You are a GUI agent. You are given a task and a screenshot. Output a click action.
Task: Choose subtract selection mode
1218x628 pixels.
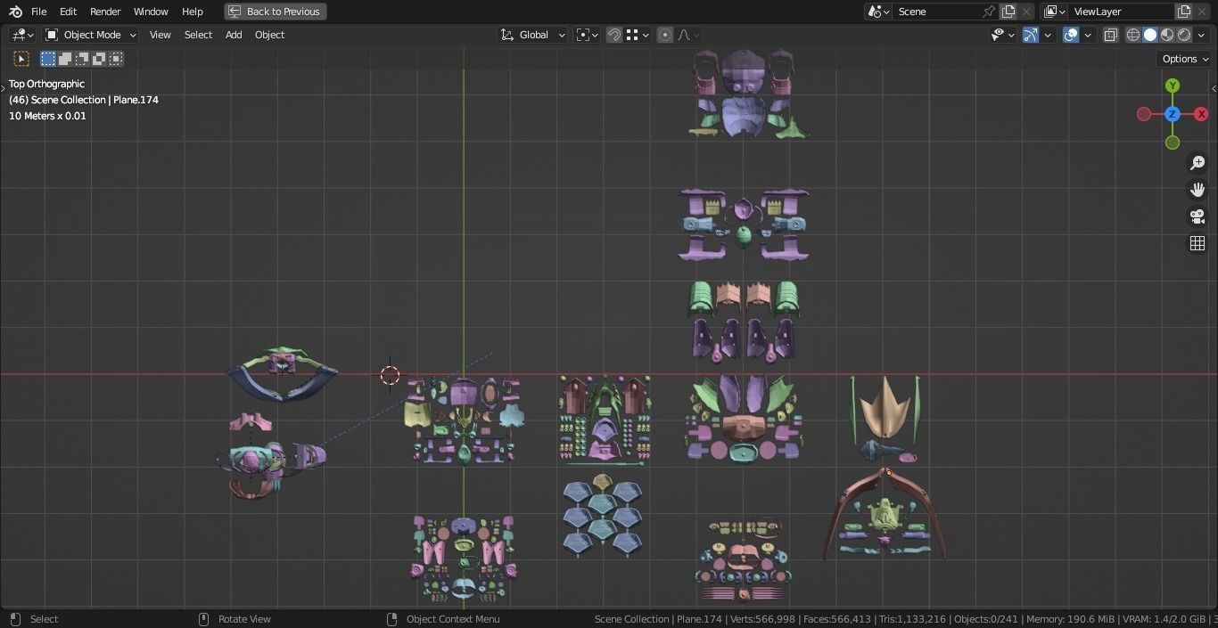82,59
